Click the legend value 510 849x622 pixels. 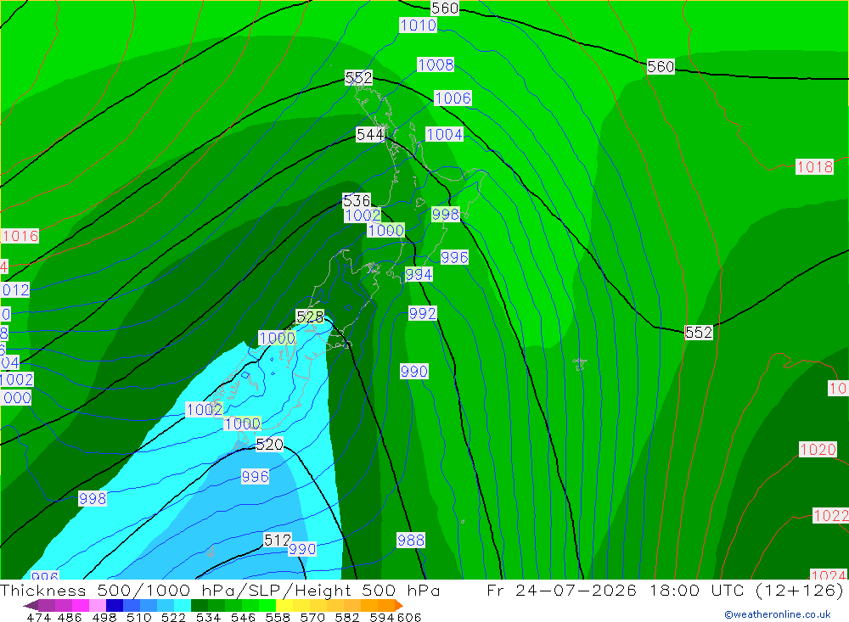[x=139, y=617]
